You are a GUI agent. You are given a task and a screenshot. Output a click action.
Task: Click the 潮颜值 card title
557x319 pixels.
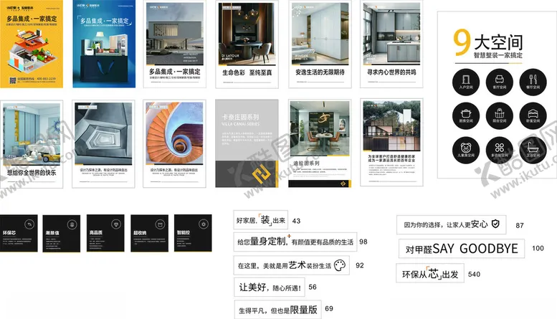pos(52,233)
